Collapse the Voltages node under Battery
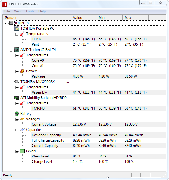Image resolution: width=169 pixels, height=180 pixels. (17, 120)
